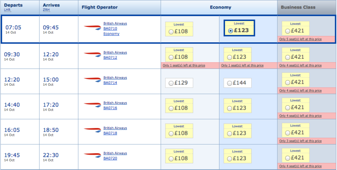Choose £421 Business Class fare for 19:45 flight
337x170 pixels.
[288, 158]
